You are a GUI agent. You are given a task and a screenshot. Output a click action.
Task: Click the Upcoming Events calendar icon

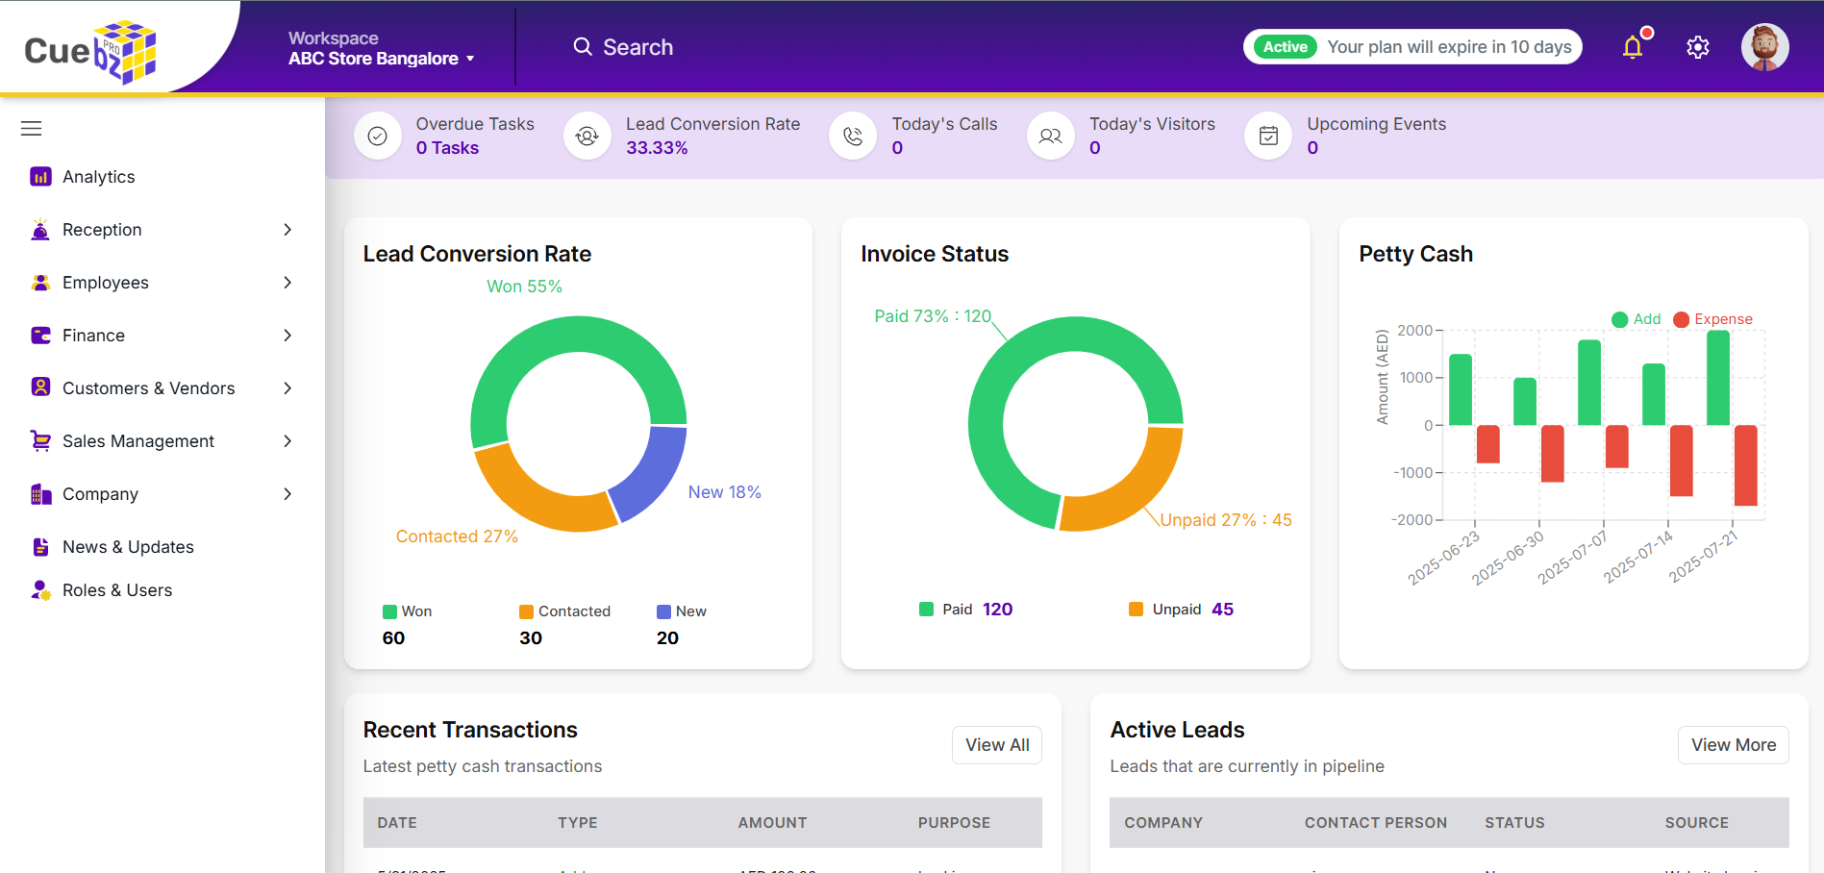(1267, 136)
